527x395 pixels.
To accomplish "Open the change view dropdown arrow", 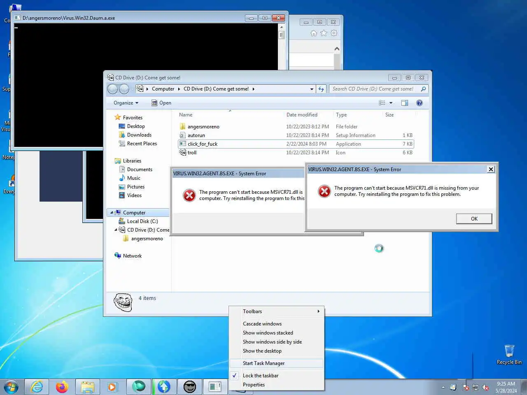I will click(x=391, y=103).
